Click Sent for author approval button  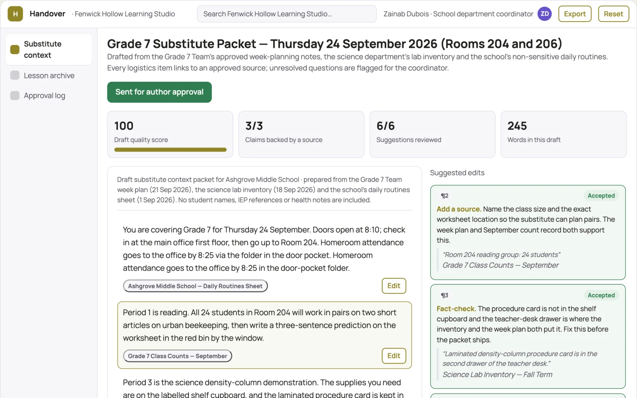pyautogui.click(x=159, y=92)
